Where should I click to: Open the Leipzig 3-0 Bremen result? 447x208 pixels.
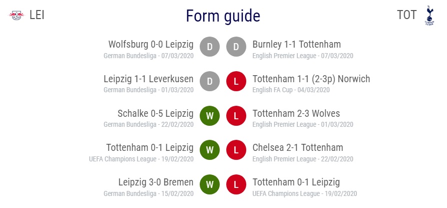(156, 182)
